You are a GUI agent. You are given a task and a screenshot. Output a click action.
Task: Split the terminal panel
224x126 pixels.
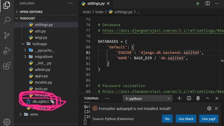pyautogui.click(x=189, y=98)
